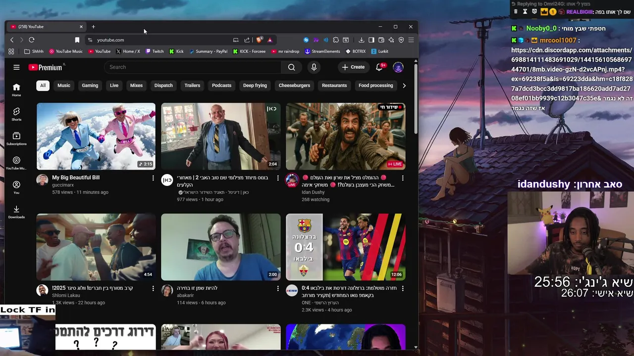Click the share icon in address bar

pyautogui.click(x=247, y=40)
